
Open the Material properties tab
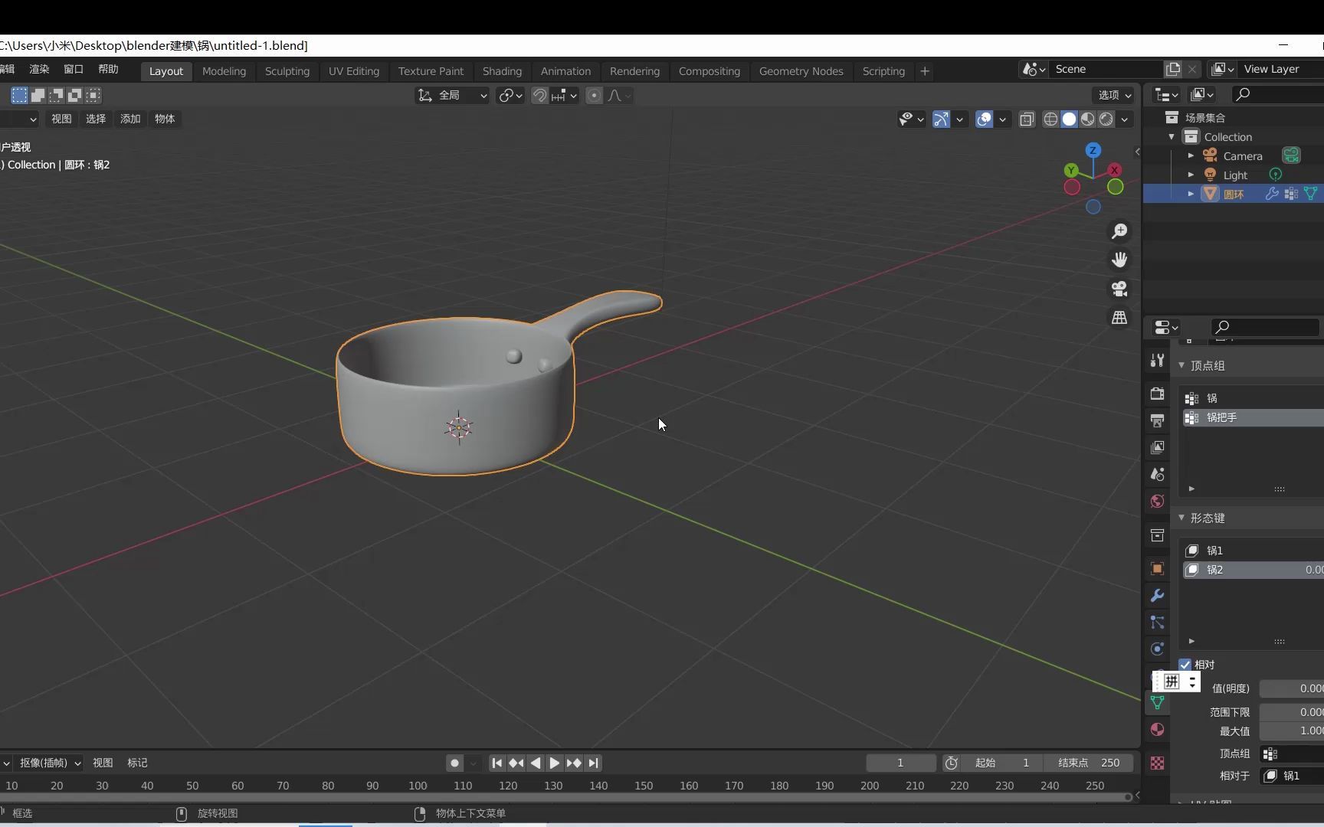(x=1157, y=729)
